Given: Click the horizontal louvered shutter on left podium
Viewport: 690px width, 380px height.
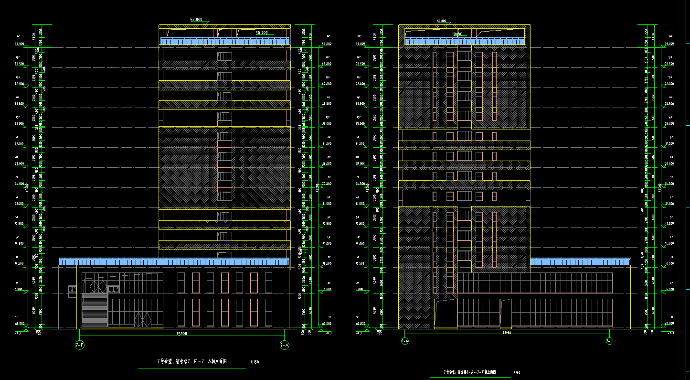Looking at the screenshot, I should pos(94,310).
